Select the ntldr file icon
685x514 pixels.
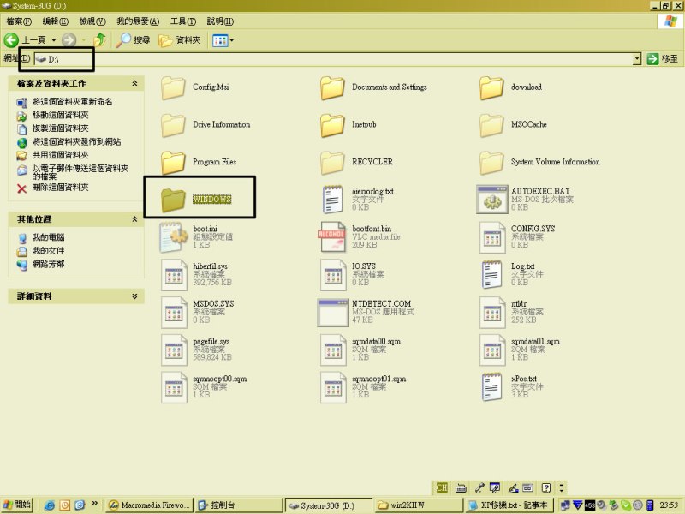click(491, 313)
